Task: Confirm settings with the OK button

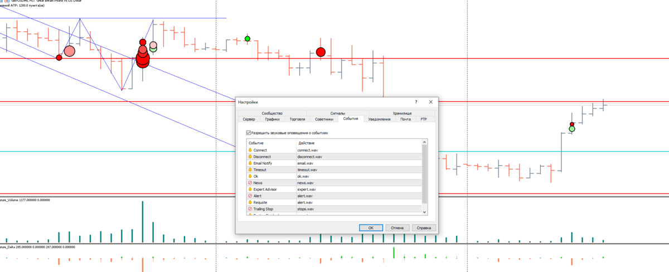Action: click(371, 228)
